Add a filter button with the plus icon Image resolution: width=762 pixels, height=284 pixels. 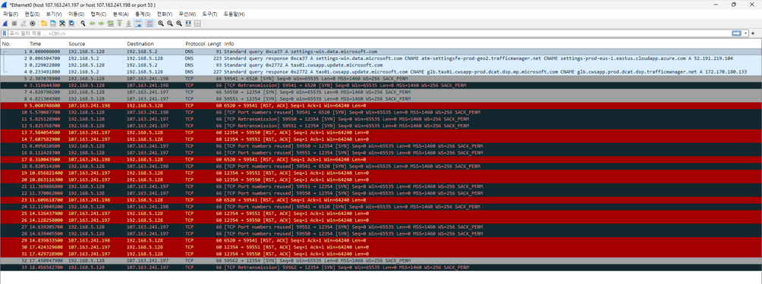[x=753, y=33]
